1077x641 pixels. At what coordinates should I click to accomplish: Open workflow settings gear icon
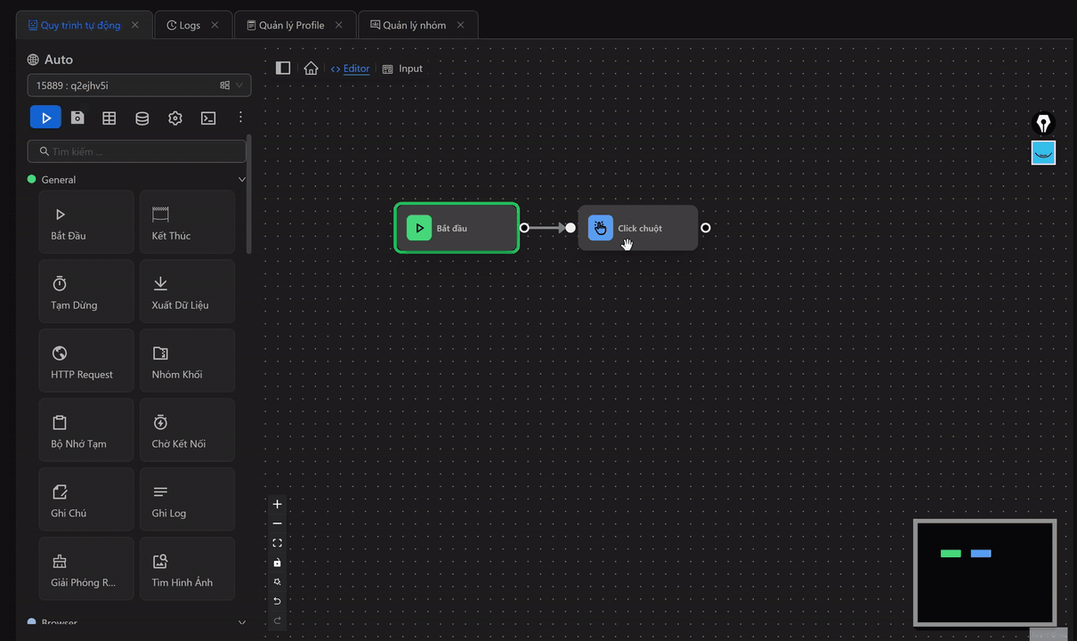tap(175, 118)
